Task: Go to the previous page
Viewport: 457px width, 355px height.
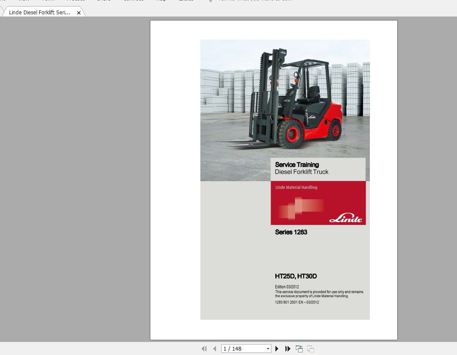Action: (x=215, y=348)
